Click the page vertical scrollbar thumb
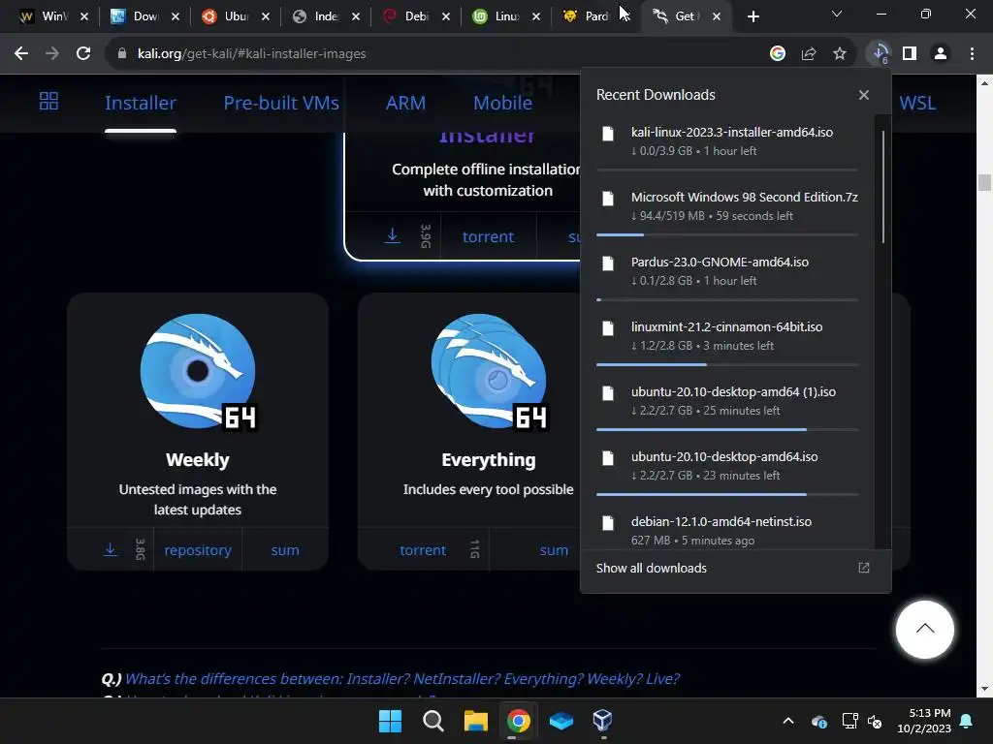The width and height of the screenshot is (993, 744). click(x=984, y=182)
